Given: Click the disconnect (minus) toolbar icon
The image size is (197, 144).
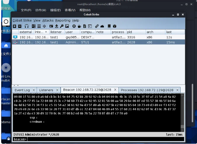Looking at the screenshot, I should point(20,26).
